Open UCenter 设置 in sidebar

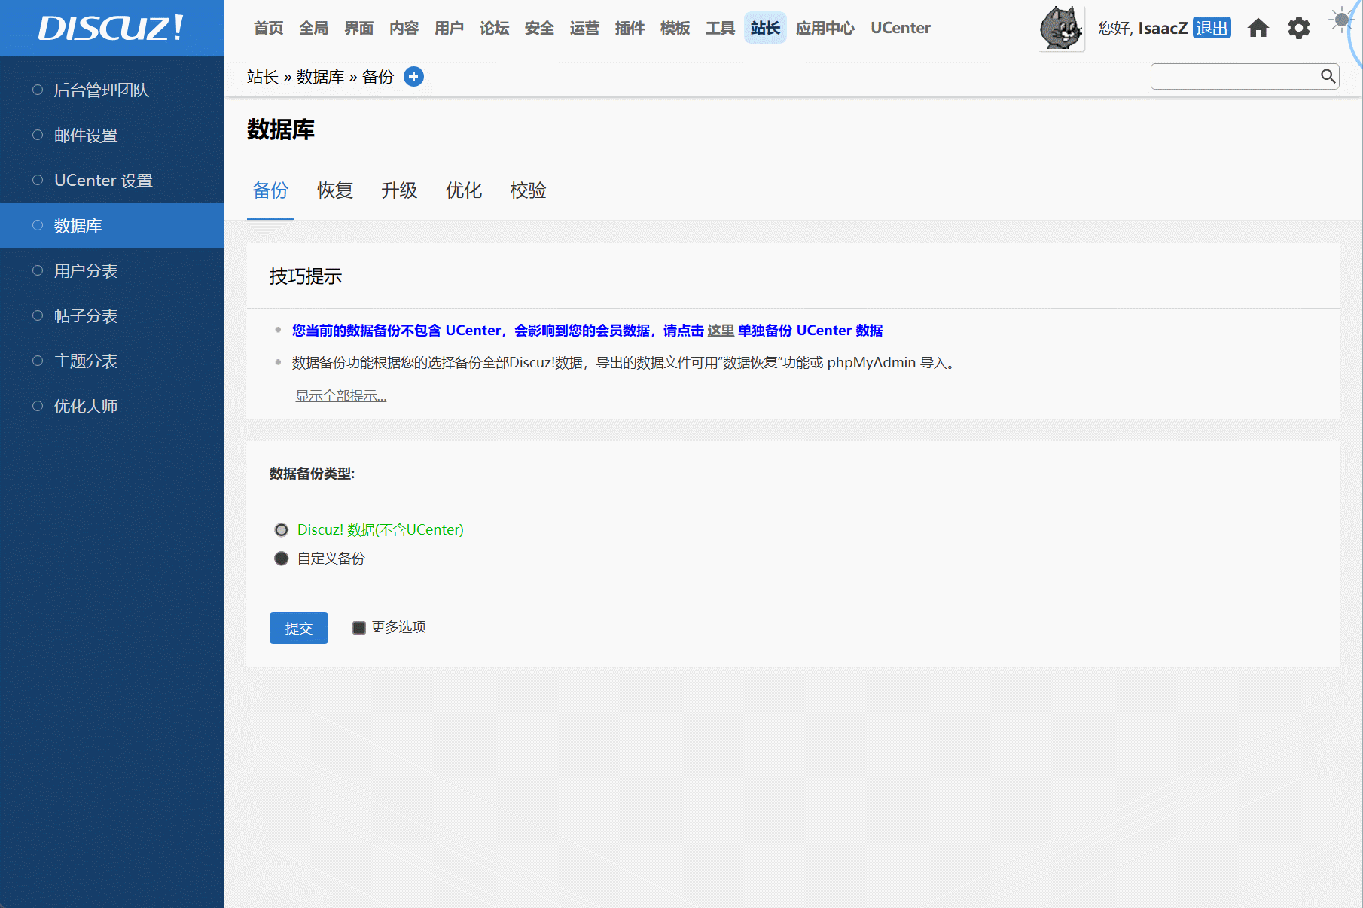pos(112,180)
